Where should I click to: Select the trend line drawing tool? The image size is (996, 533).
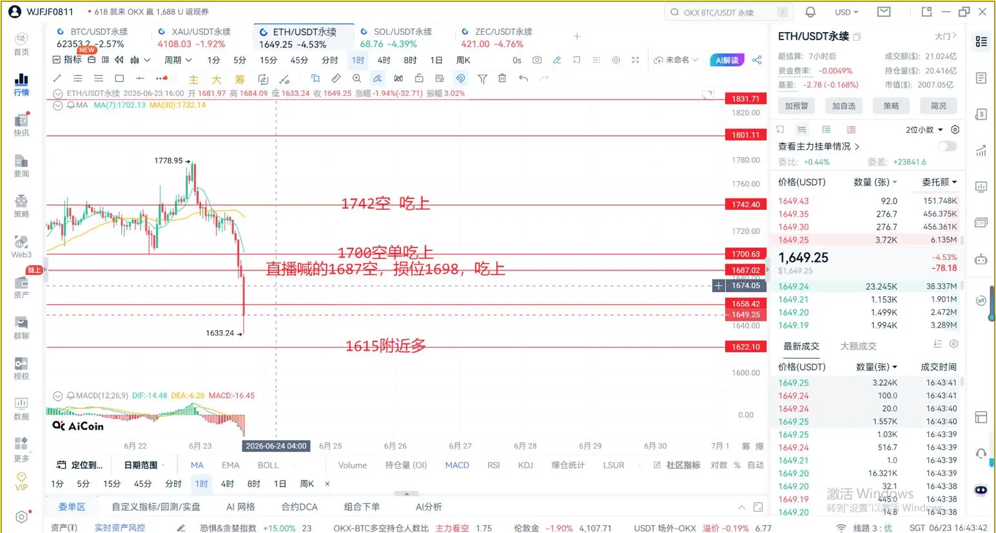click(57, 79)
